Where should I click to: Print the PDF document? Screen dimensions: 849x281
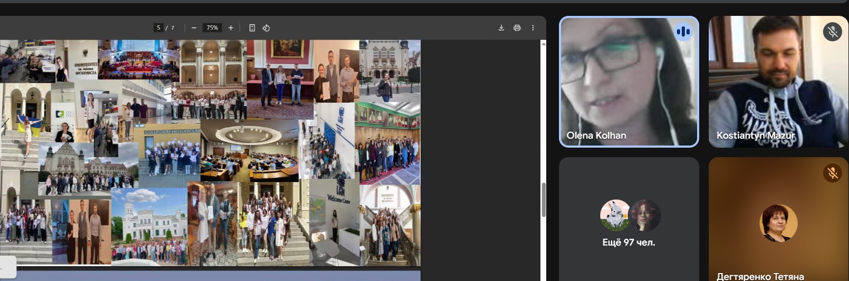[x=517, y=28]
